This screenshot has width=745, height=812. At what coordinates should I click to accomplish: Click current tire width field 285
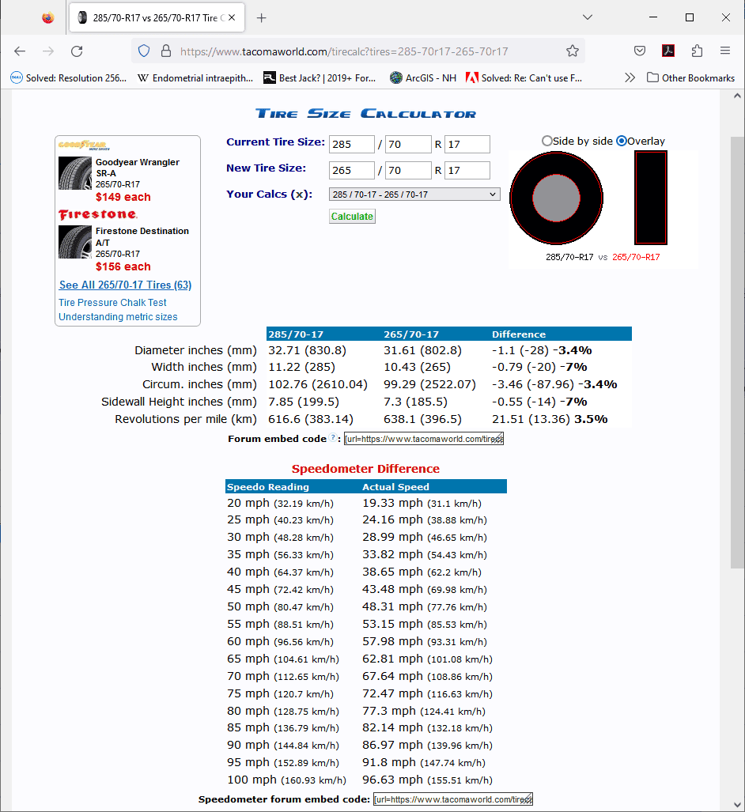pyautogui.click(x=352, y=145)
